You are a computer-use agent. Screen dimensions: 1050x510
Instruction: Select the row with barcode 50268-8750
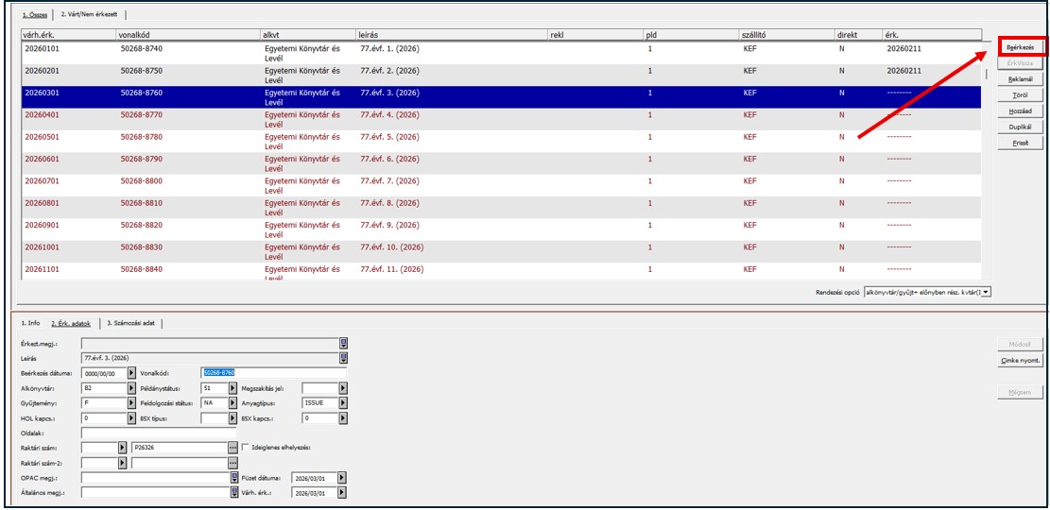pyautogui.click(x=502, y=75)
